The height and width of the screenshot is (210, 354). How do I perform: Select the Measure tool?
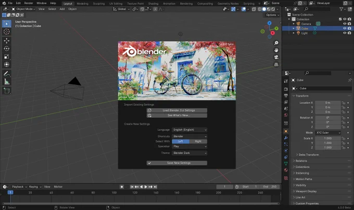point(7,82)
